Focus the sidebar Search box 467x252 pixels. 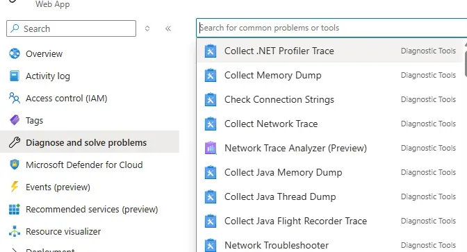tap(71, 28)
